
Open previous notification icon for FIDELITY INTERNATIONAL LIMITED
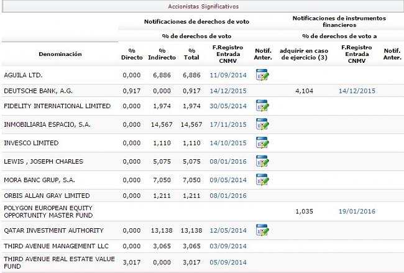(x=262, y=106)
